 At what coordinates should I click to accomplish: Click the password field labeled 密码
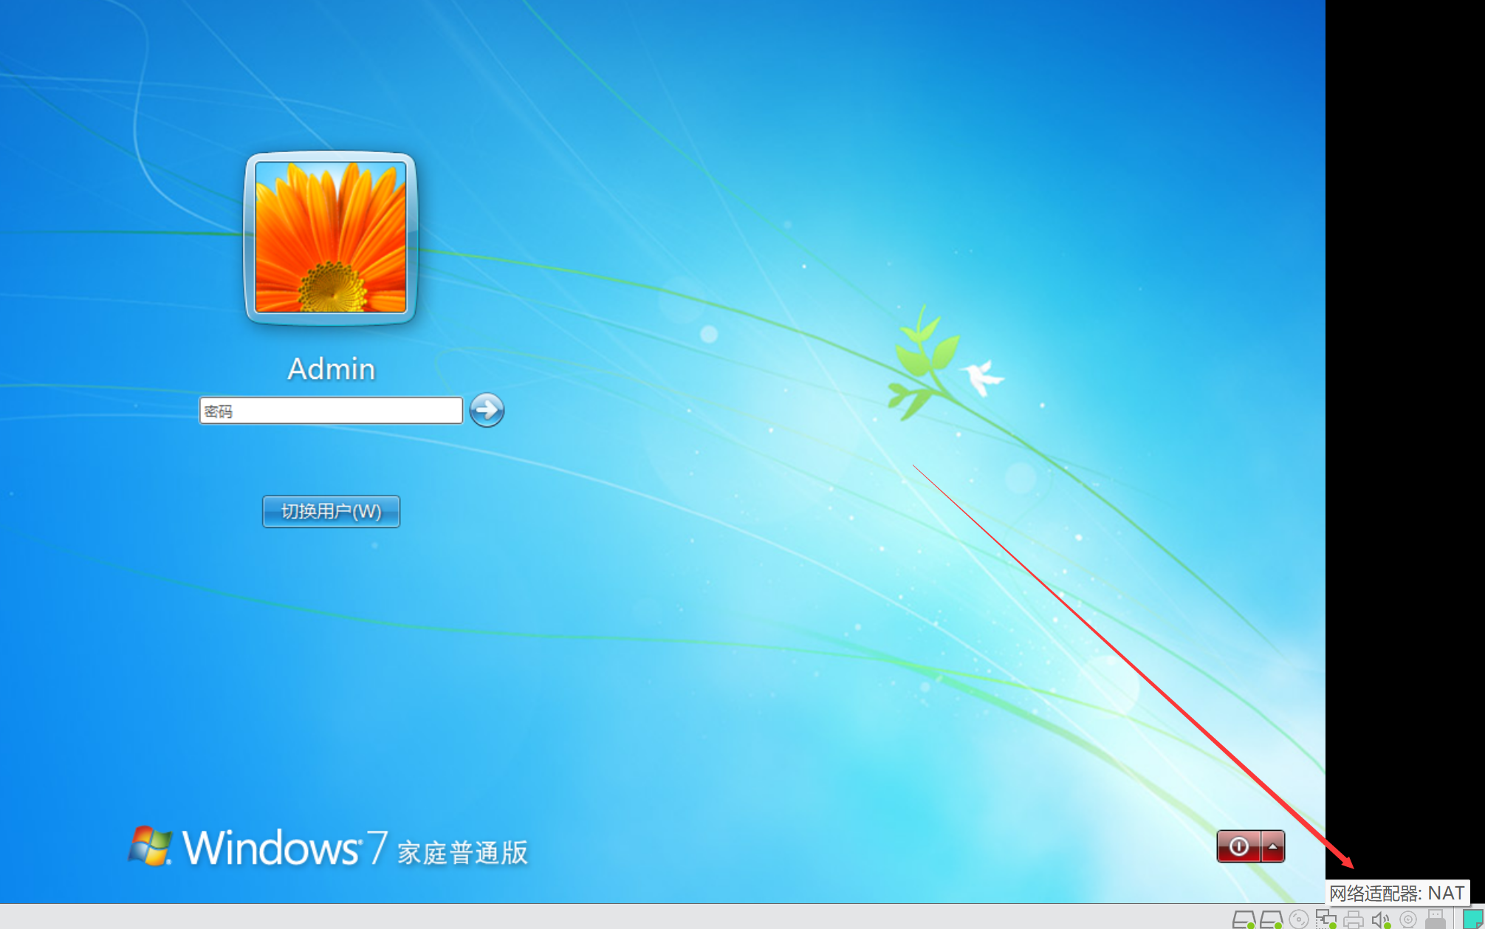(331, 411)
